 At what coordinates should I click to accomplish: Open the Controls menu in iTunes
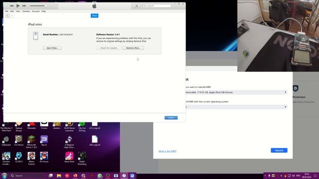point(26,11)
